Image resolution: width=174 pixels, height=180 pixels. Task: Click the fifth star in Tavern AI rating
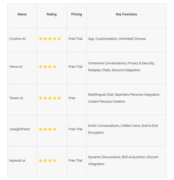click(x=59, y=98)
